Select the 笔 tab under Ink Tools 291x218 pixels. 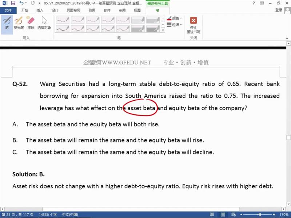158,10
